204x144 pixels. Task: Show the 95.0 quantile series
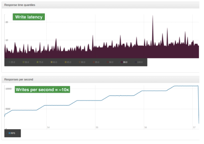click(x=96, y=62)
